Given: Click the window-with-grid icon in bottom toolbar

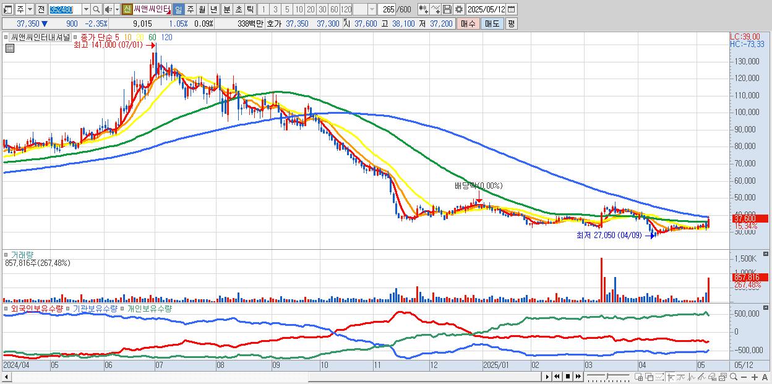Looking at the screenshot, I should tap(639, 377).
